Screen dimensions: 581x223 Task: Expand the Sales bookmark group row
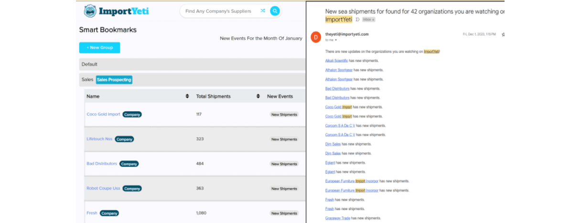pyautogui.click(x=192, y=80)
